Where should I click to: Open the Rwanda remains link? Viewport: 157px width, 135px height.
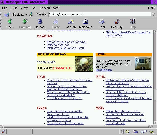[46, 62]
